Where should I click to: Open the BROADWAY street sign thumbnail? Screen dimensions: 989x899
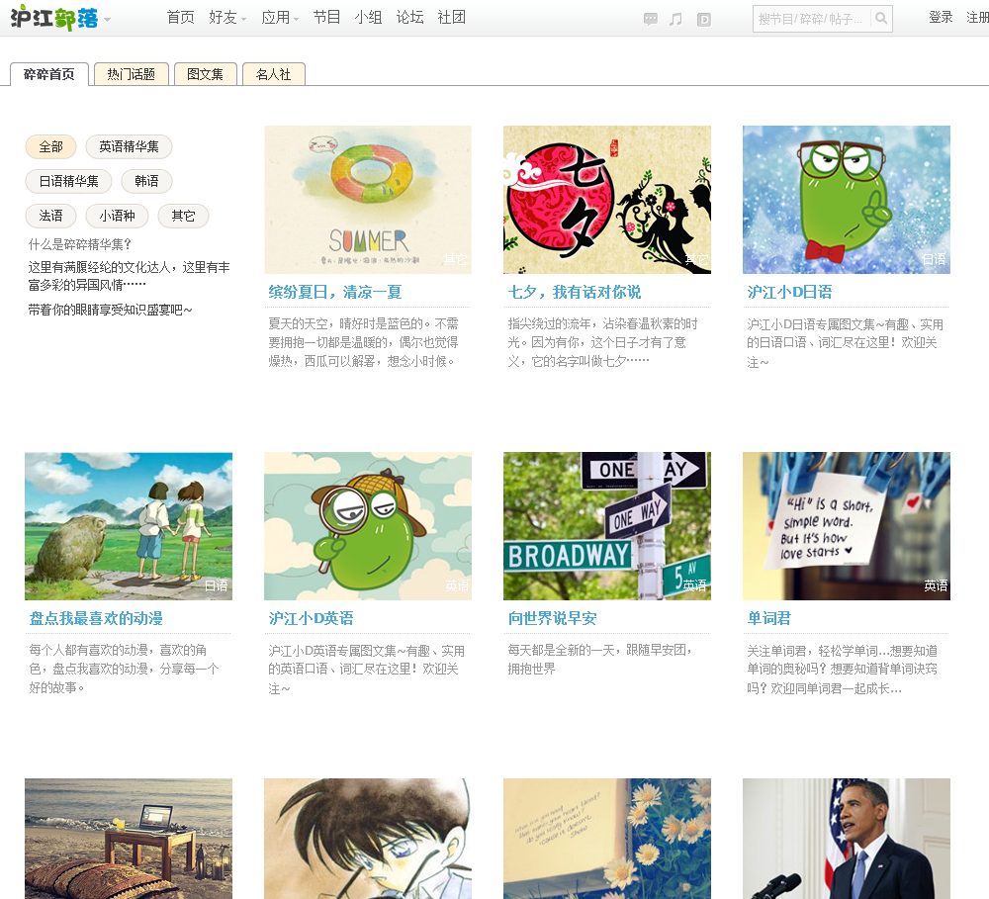[607, 526]
